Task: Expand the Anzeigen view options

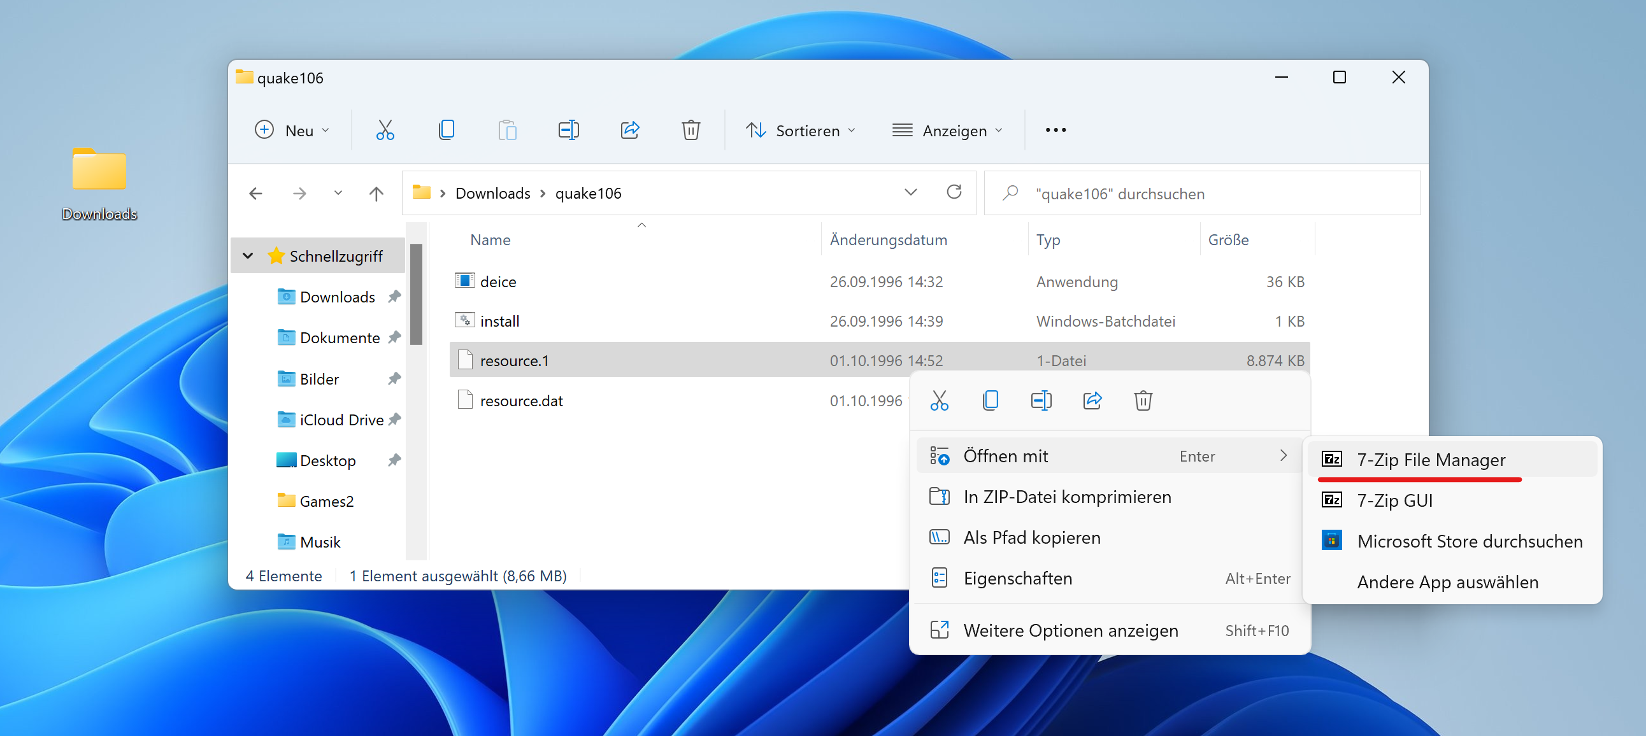Action: (947, 131)
